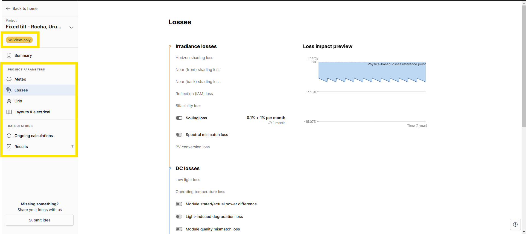The width and height of the screenshot is (526, 234).
Task: Click the Physics-based losses reference point label
Action: click(x=397, y=64)
